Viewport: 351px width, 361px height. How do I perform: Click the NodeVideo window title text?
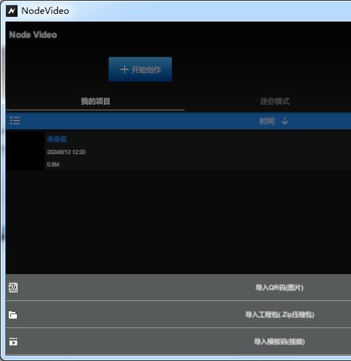45,11
